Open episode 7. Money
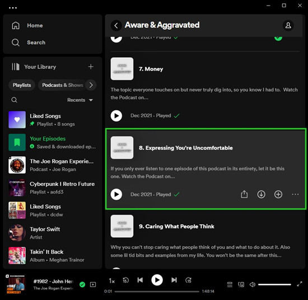Viewport: 308px width, 300px height. pos(151,69)
